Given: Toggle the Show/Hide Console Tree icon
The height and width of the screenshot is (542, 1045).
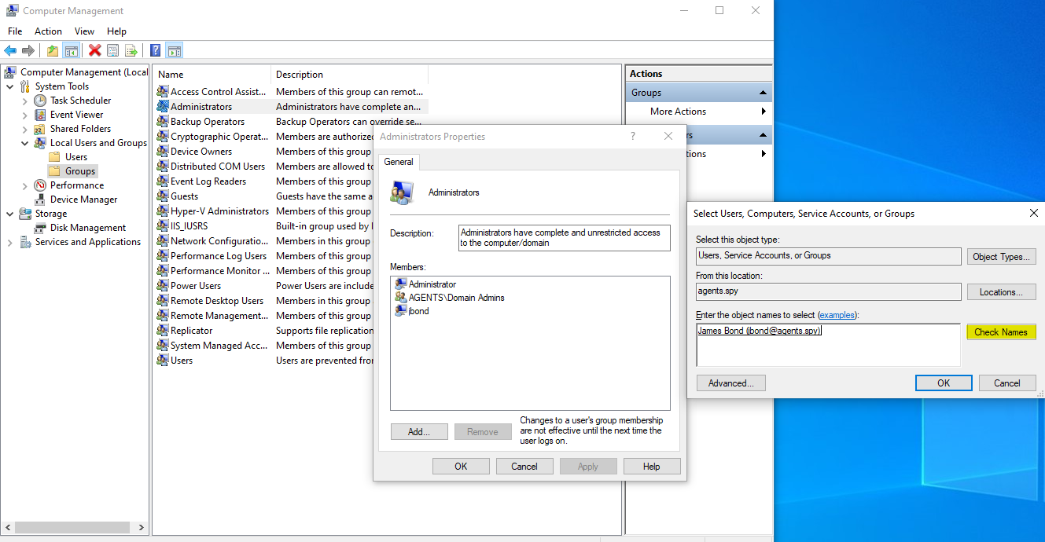Looking at the screenshot, I should point(71,49).
